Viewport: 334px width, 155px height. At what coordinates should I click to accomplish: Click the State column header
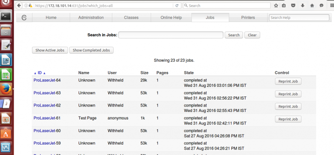(x=189, y=73)
